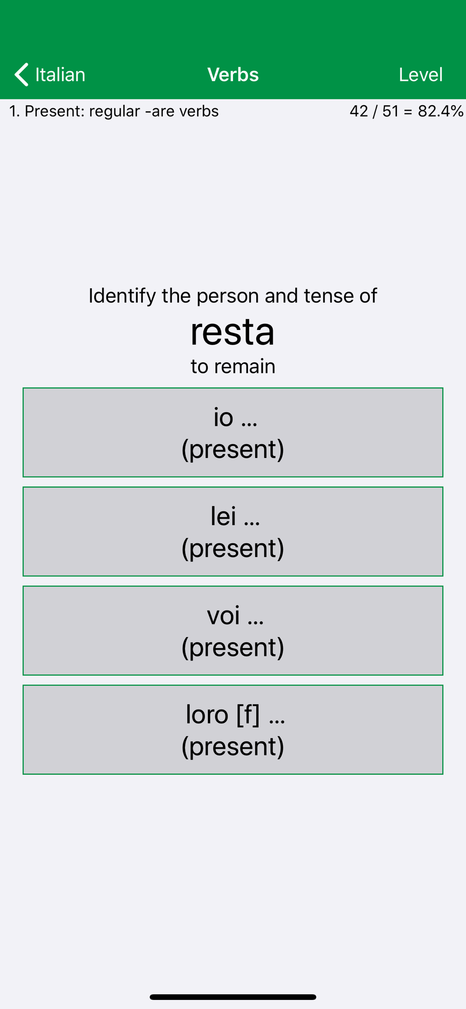This screenshot has width=466, height=1009.
Task: Tap "(present)" under the loro [f] option
Action: [233, 746]
